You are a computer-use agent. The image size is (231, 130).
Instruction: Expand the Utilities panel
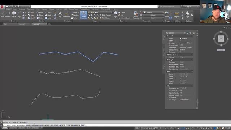click(x=178, y=21)
